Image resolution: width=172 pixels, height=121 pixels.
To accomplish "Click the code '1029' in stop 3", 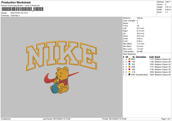I will pyautogui.click(x=152, y=64).
